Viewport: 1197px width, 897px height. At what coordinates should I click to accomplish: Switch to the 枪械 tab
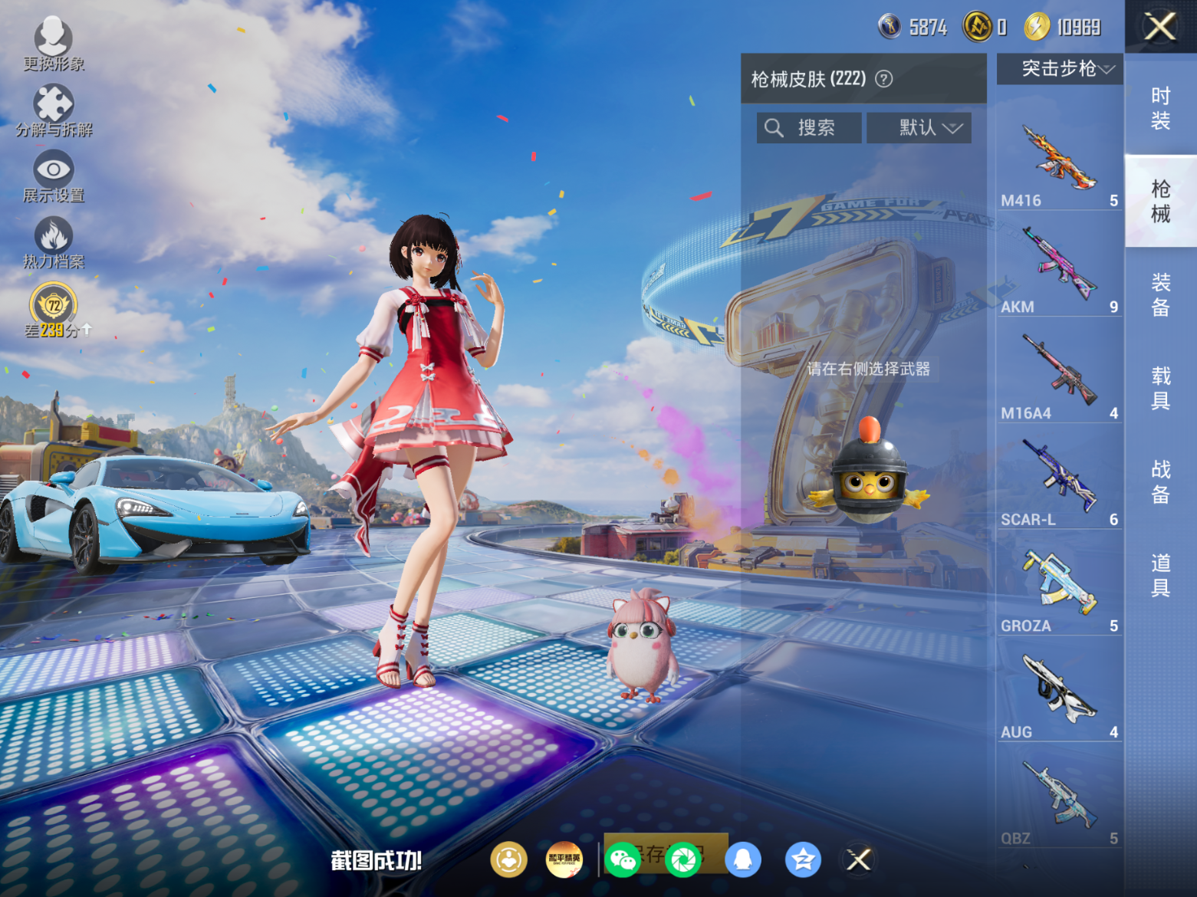click(1161, 201)
